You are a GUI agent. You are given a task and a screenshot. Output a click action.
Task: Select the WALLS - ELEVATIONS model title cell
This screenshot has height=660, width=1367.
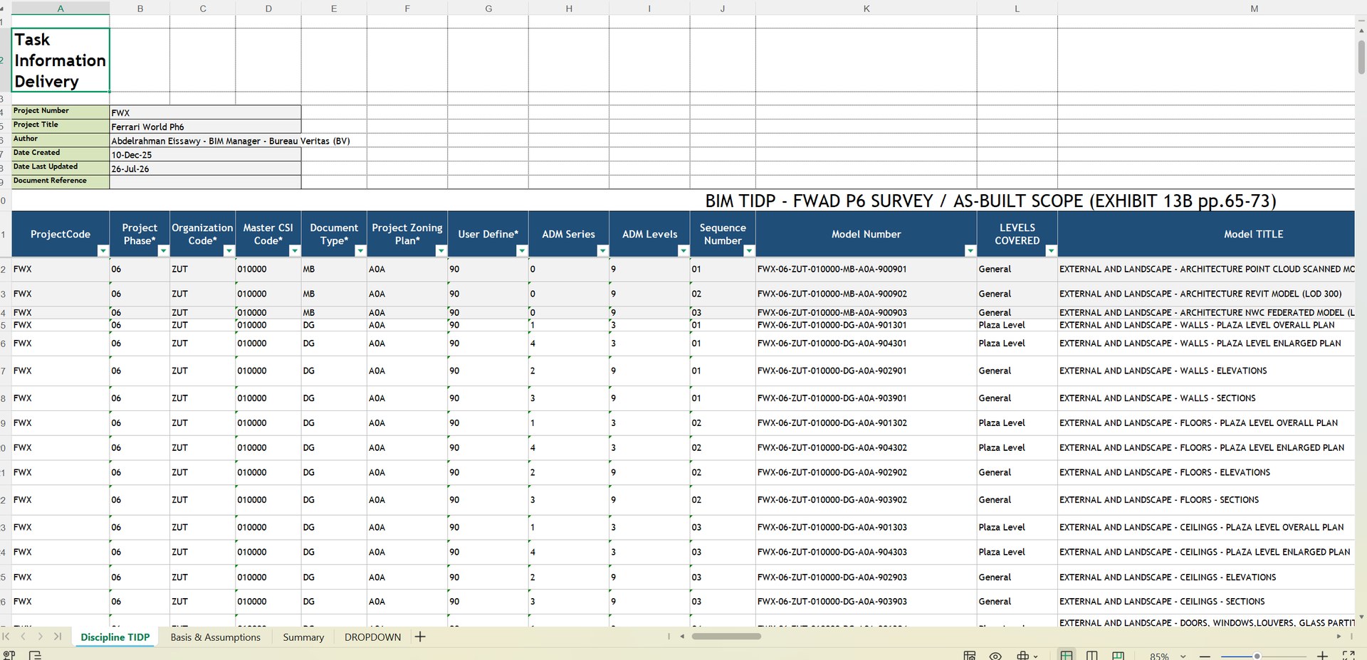click(x=1206, y=371)
